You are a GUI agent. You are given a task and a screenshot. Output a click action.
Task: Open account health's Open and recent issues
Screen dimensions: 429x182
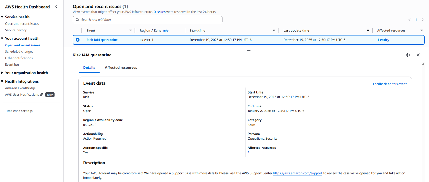point(23,45)
